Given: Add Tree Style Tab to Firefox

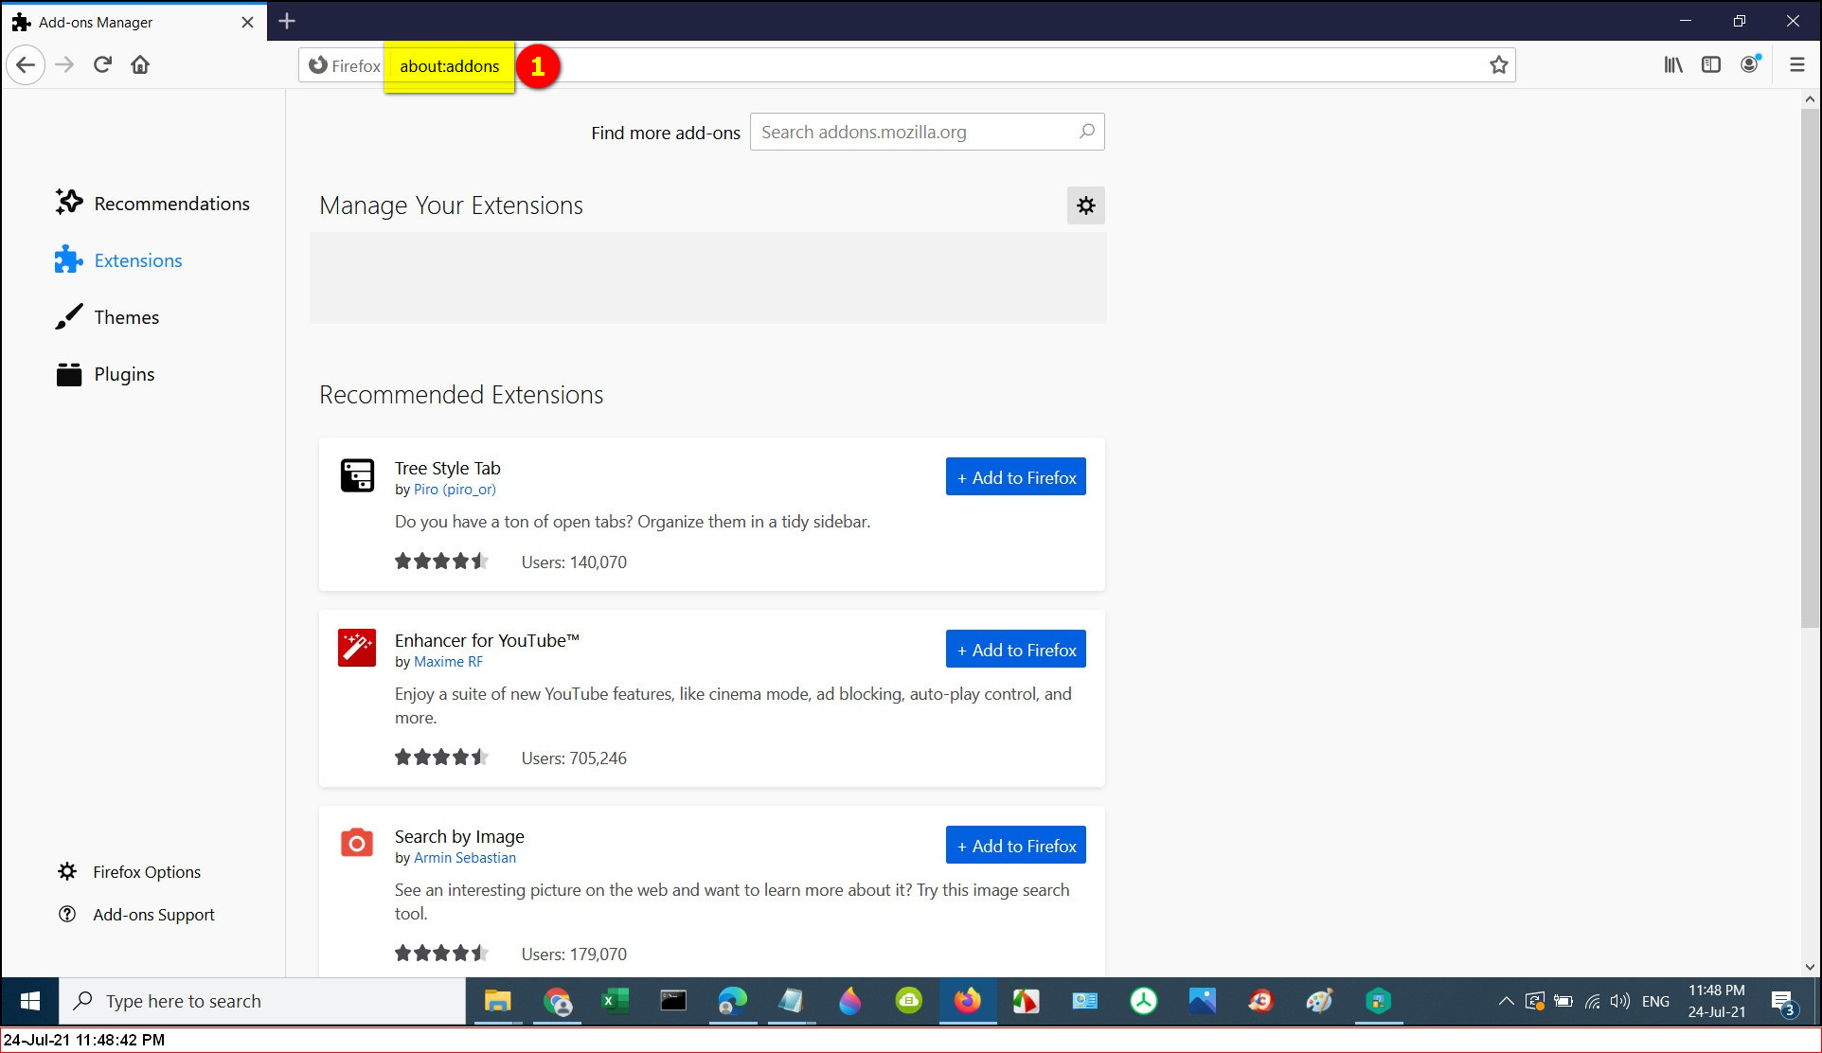Looking at the screenshot, I should (1016, 477).
